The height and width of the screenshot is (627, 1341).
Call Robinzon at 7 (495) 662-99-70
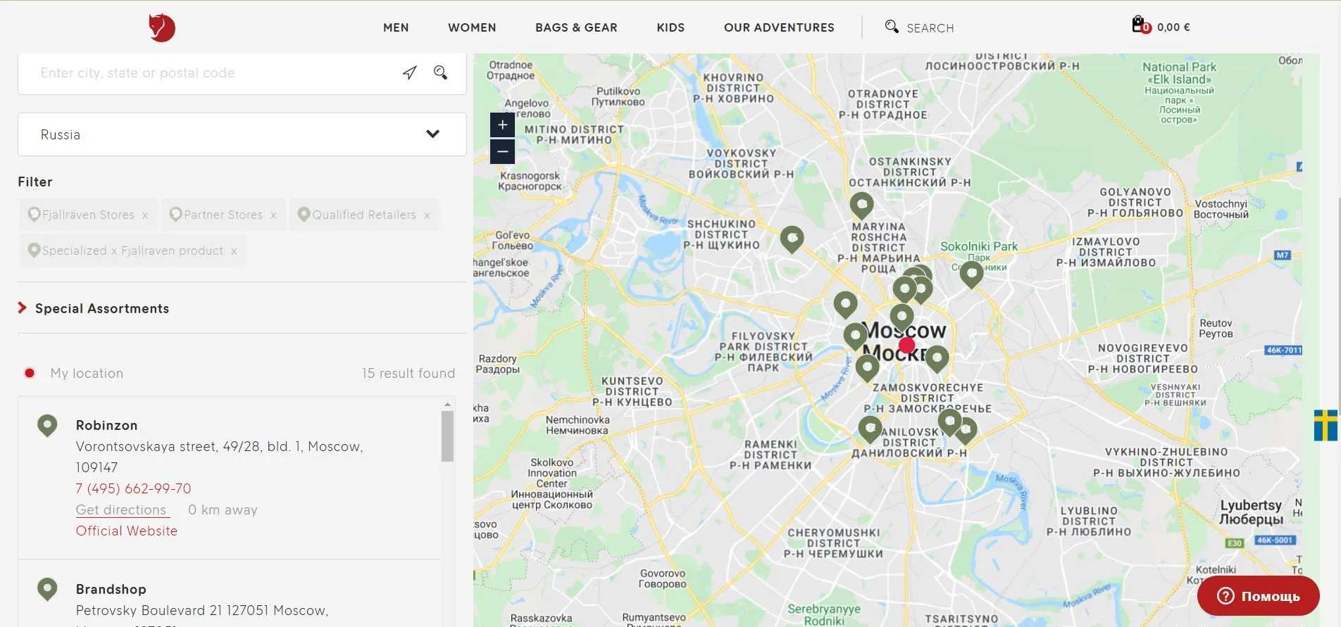[133, 488]
